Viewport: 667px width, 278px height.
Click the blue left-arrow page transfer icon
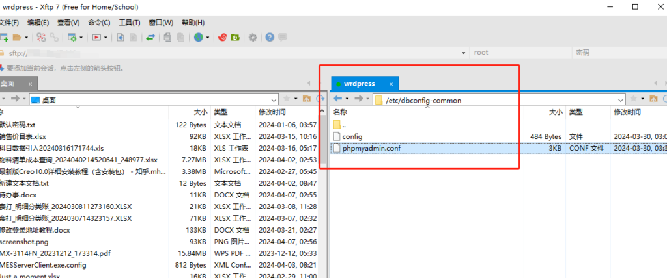click(121, 38)
